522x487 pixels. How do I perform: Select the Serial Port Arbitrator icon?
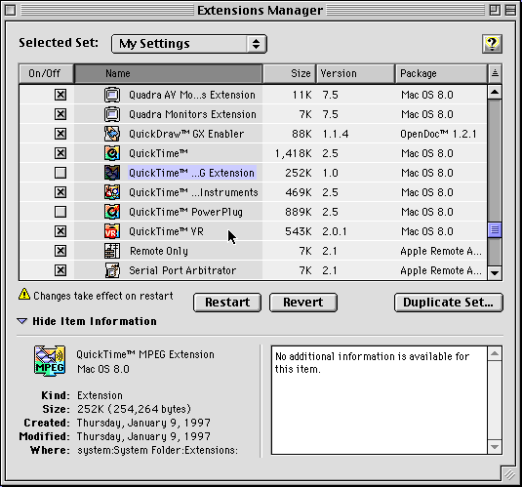tap(112, 270)
